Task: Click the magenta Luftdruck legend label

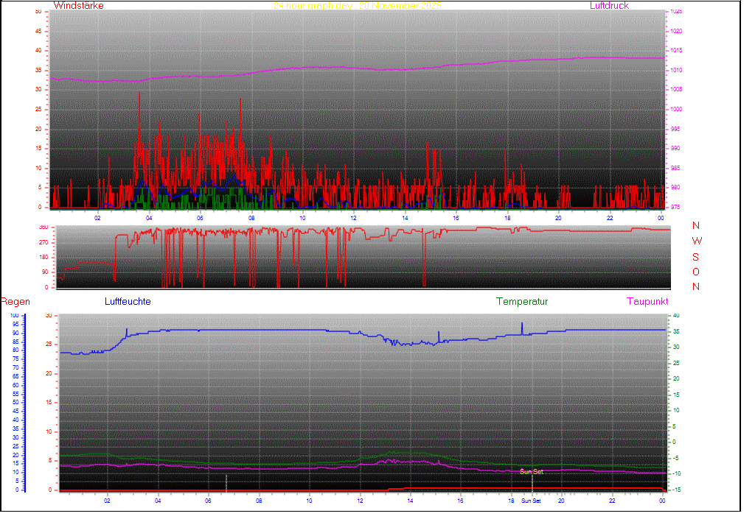Action: click(609, 6)
